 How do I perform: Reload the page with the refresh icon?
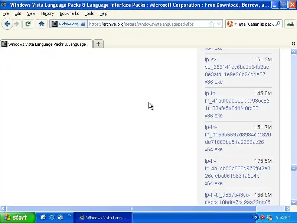pos(28,24)
